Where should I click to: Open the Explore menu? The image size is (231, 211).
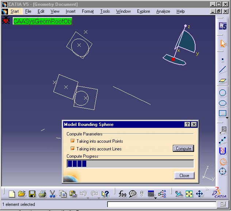(x=144, y=11)
